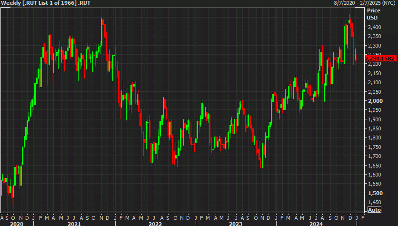Select the 2023 year label on timeline

point(236,223)
